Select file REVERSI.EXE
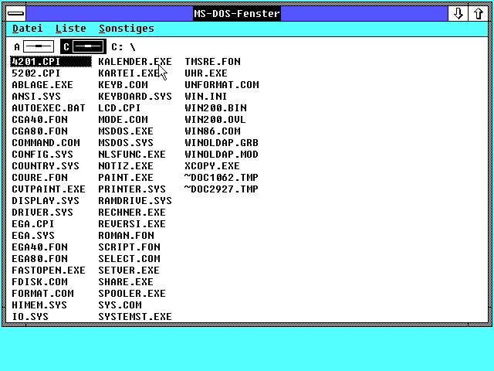 pyautogui.click(x=131, y=224)
